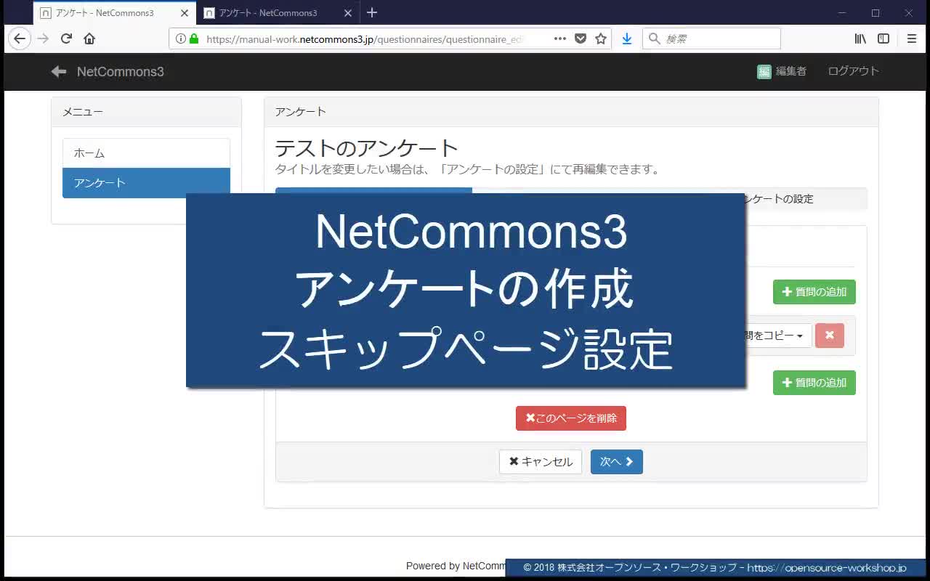930x581 pixels.
Task: Click the lower 質問の追加 button
Action: click(x=814, y=383)
